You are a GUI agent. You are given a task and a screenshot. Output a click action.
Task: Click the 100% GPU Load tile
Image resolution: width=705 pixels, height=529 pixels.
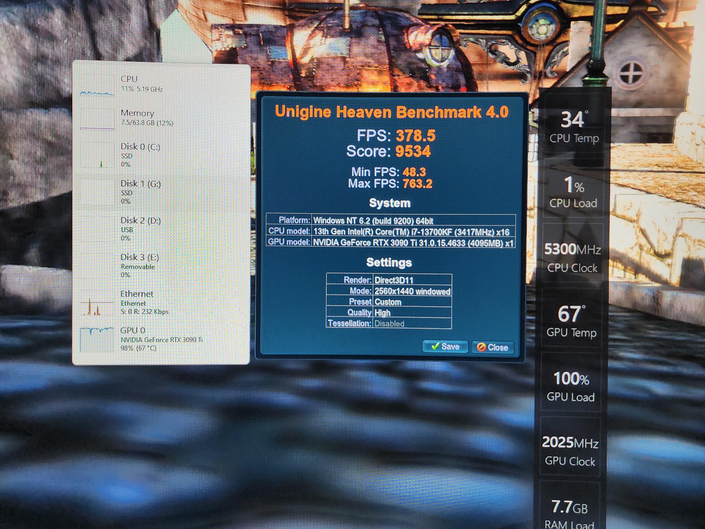point(571,386)
